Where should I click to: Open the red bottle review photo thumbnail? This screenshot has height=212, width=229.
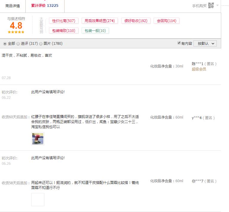(38, 139)
